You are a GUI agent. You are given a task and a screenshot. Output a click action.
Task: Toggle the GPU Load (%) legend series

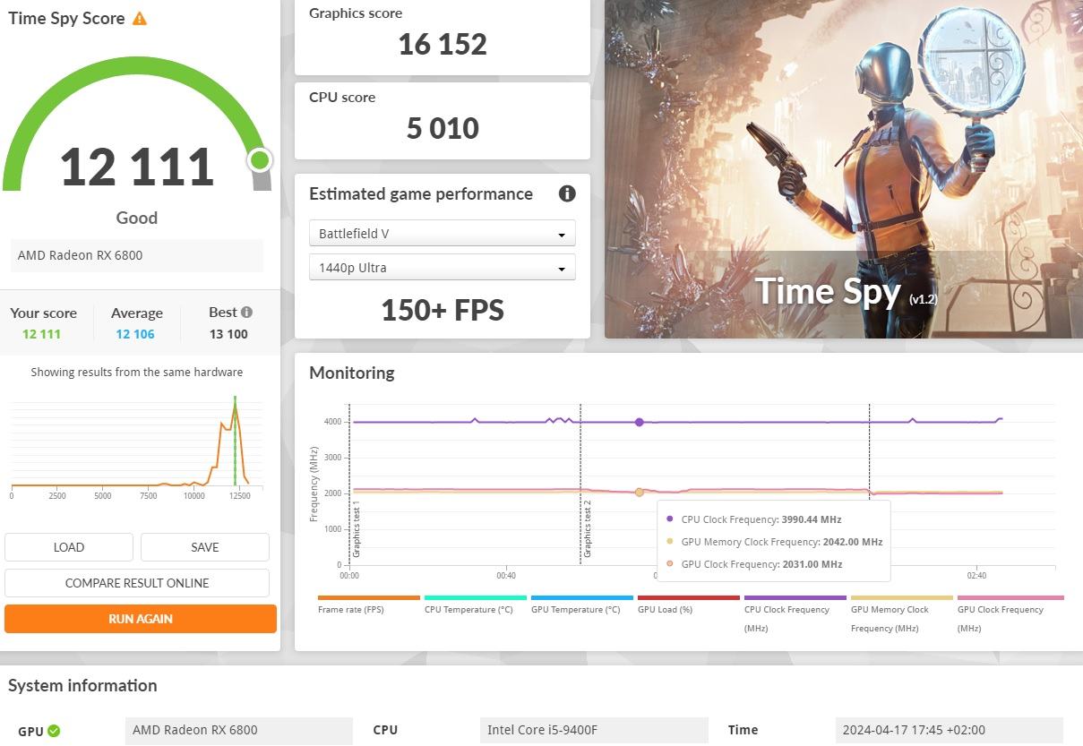(689, 605)
